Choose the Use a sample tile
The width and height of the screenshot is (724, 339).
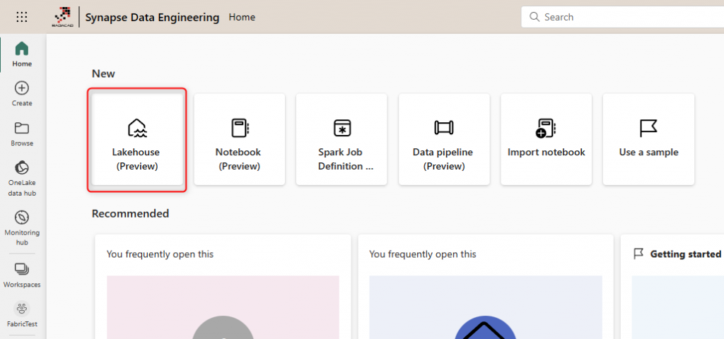click(648, 140)
